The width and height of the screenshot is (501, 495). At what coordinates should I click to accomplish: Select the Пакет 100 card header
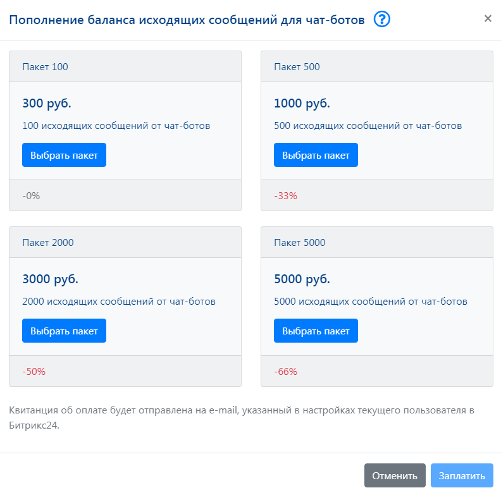pyautogui.click(x=125, y=67)
